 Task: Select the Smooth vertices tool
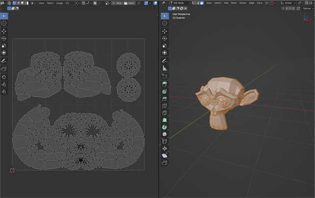pyautogui.click(x=164, y=134)
